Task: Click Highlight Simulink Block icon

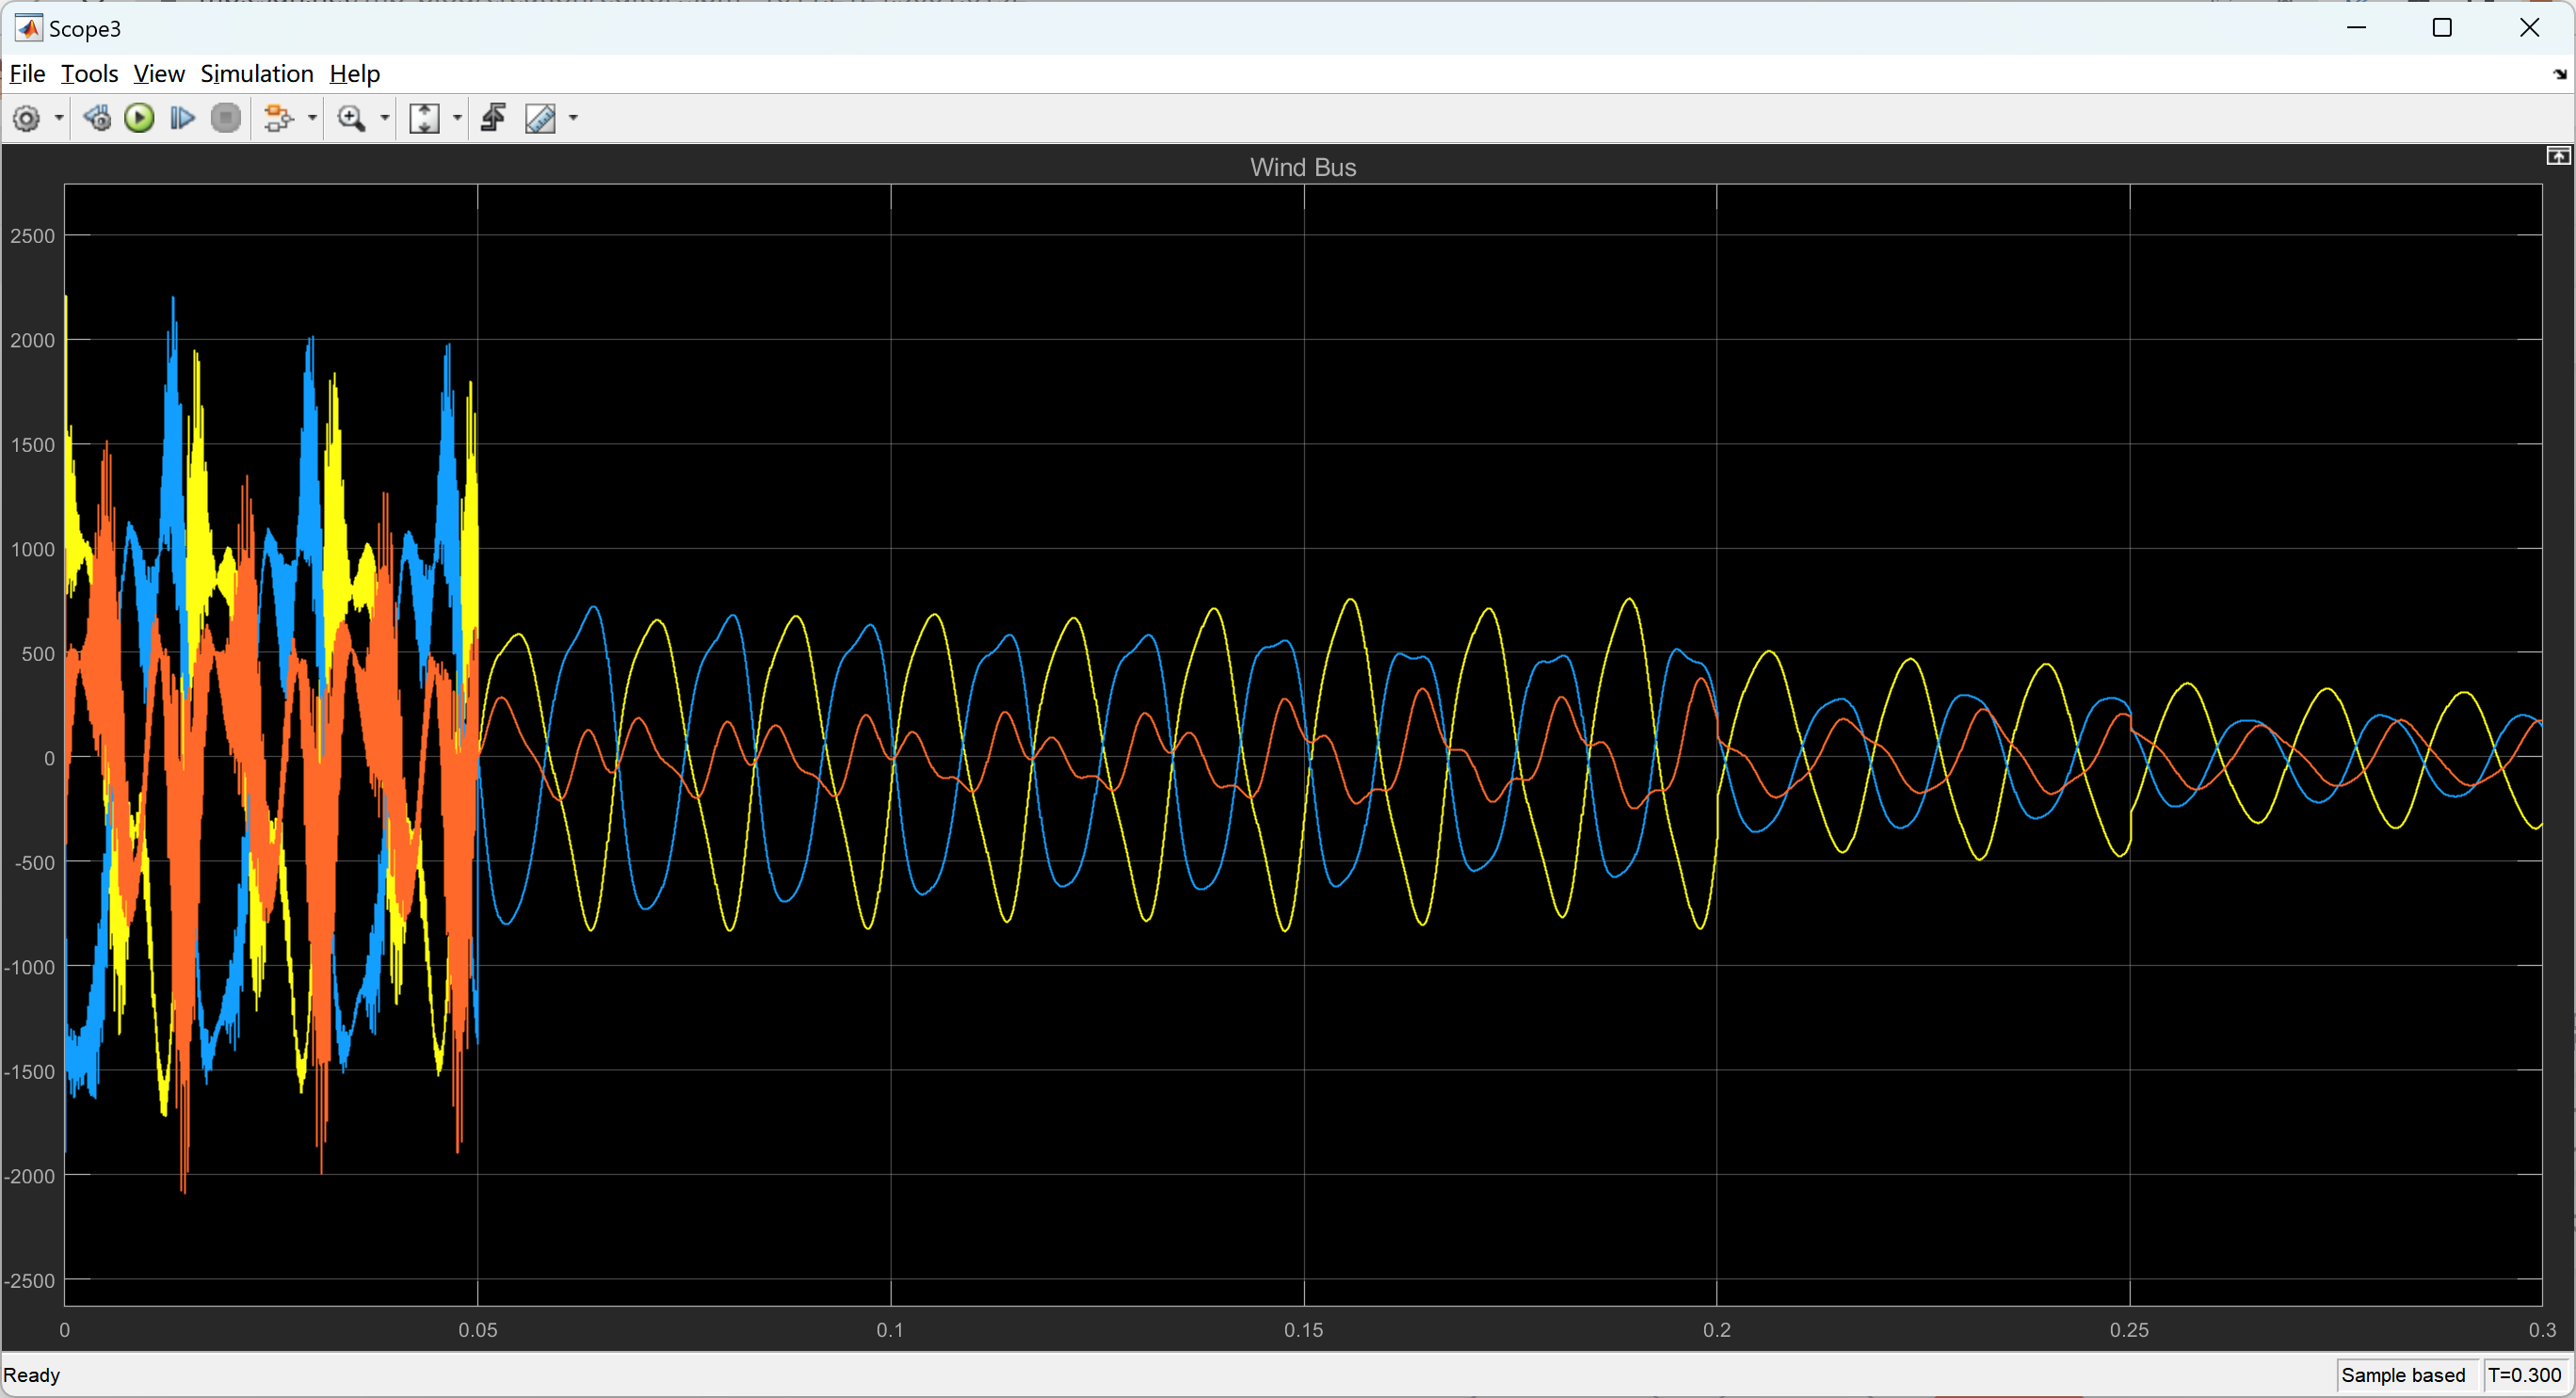Action: pyautogui.click(x=278, y=118)
